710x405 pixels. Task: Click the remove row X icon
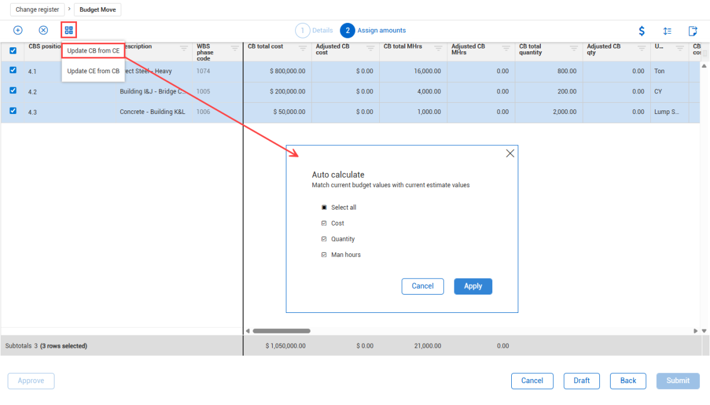[43, 30]
